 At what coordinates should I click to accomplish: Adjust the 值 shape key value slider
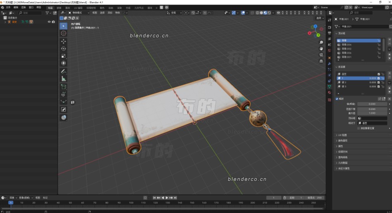372,104
